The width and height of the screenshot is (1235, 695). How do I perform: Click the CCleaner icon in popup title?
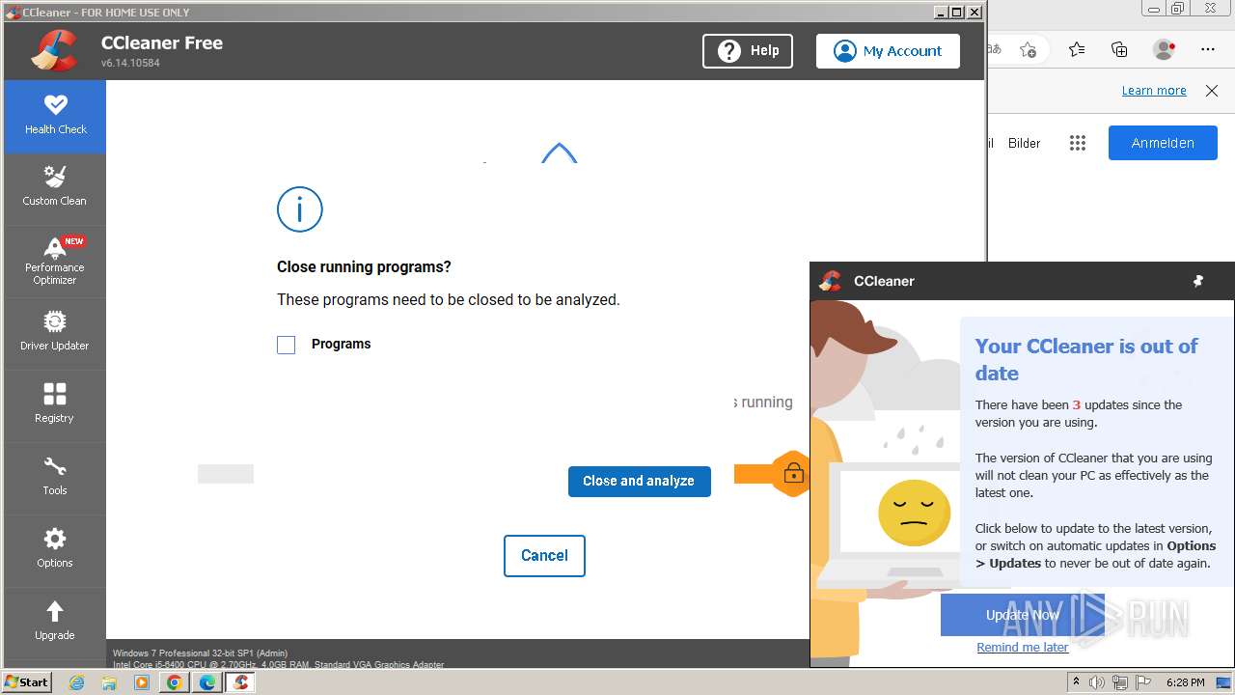click(x=830, y=281)
